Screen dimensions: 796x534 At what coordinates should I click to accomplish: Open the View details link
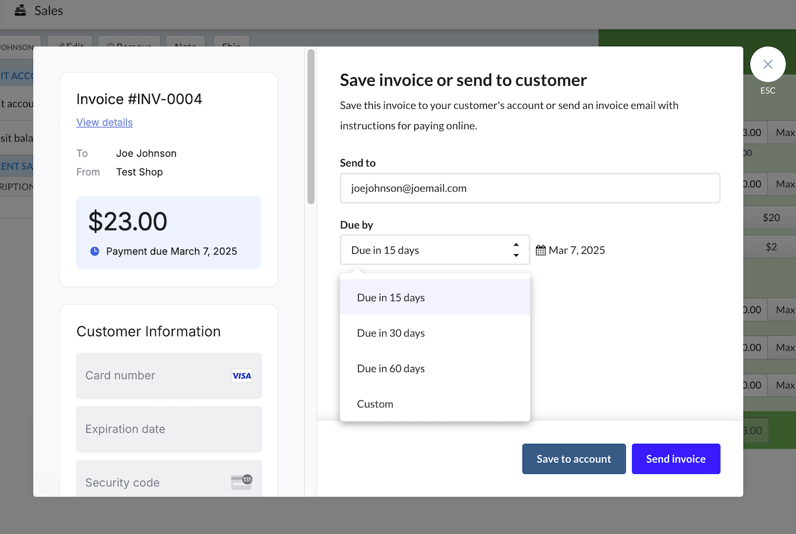[x=104, y=122]
